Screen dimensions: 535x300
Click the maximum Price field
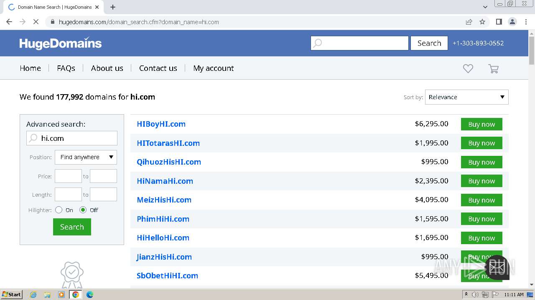coord(103,176)
